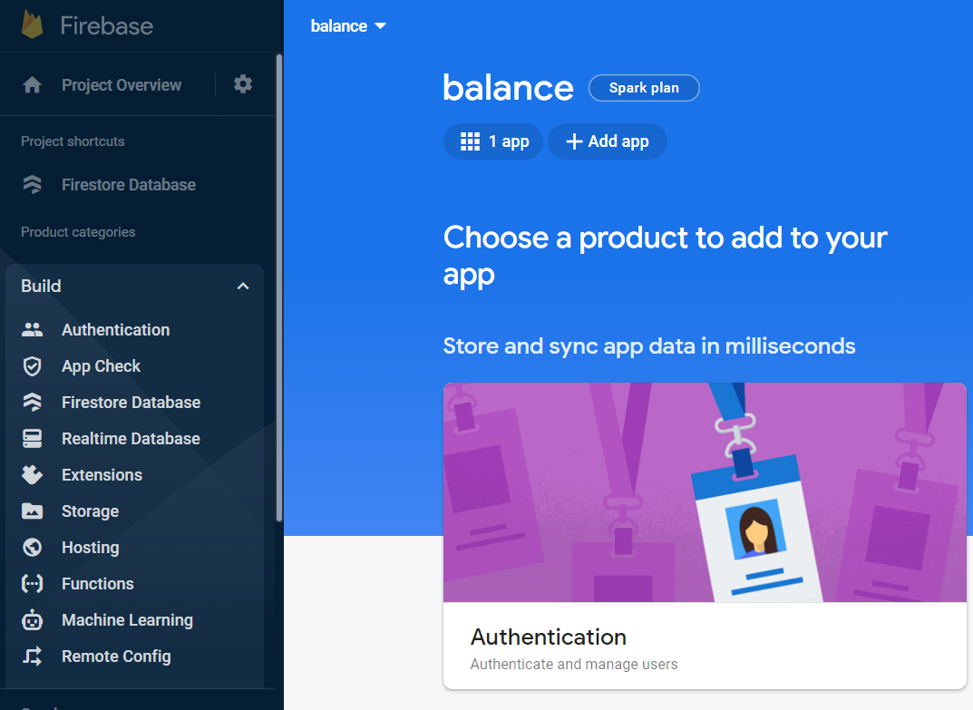Open Extensions menu item
This screenshot has height=710, width=973.
(x=102, y=475)
